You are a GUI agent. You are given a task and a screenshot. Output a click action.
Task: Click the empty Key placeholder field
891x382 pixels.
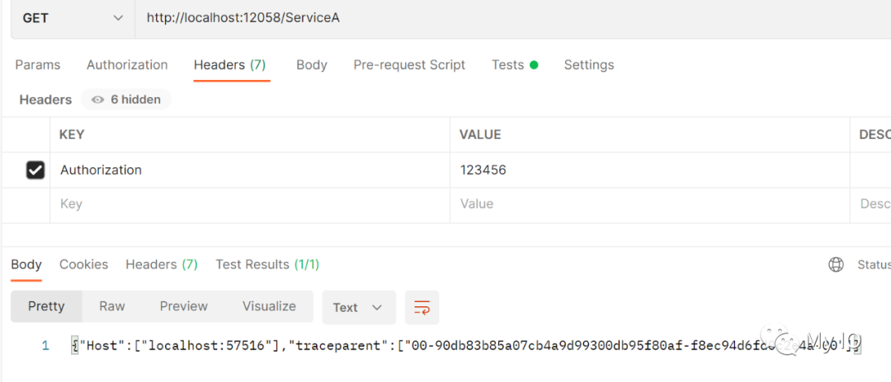[x=247, y=204]
